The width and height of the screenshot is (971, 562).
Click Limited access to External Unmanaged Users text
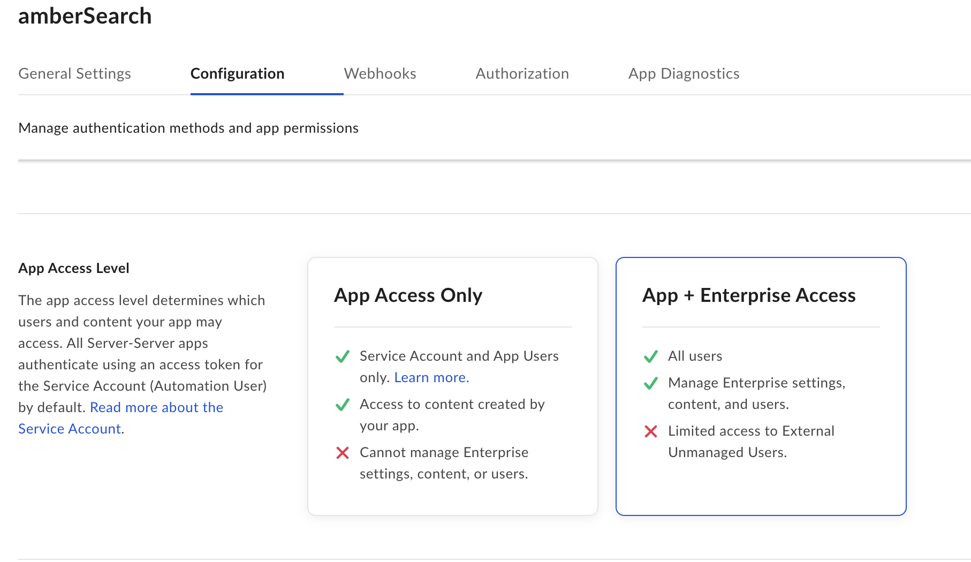pos(751,442)
